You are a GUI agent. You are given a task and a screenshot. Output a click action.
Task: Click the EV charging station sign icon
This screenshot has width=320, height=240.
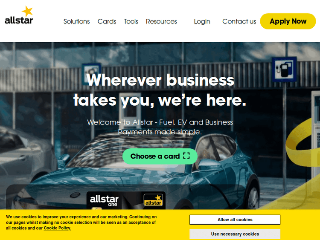point(284,69)
